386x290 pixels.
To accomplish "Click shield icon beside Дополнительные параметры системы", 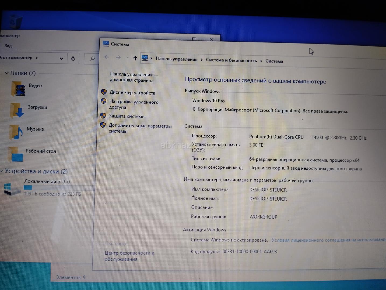I will pyautogui.click(x=103, y=125).
